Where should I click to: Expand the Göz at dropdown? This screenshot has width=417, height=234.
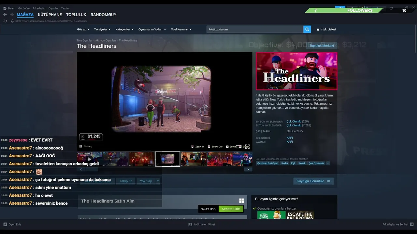83,29
